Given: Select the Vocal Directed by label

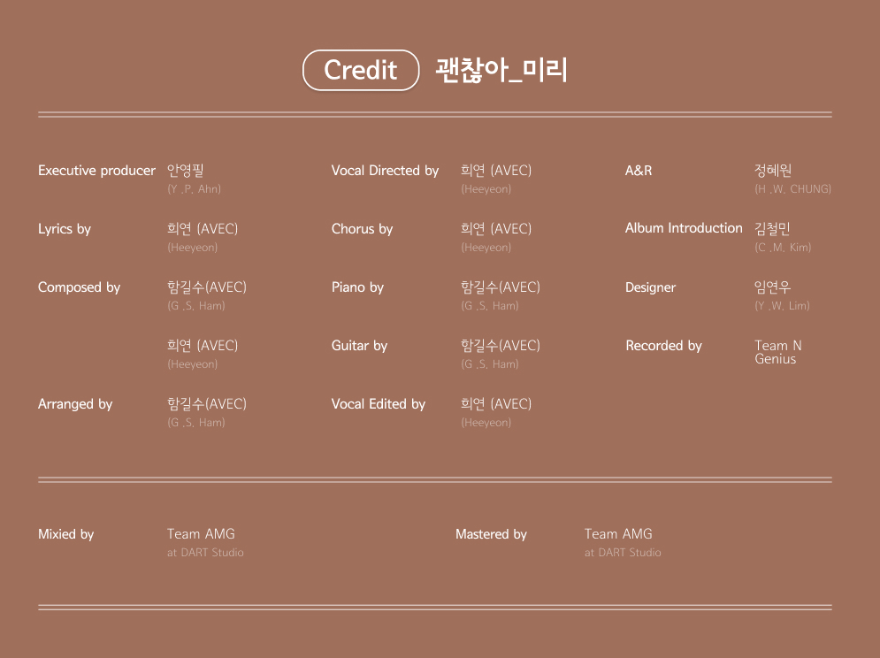Looking at the screenshot, I should pyautogui.click(x=385, y=171).
